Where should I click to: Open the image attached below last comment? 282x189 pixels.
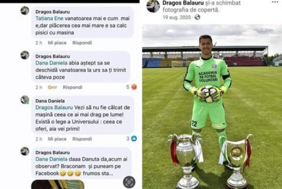click(x=58, y=184)
